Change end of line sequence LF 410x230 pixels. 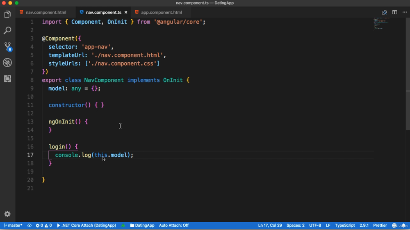(328, 225)
